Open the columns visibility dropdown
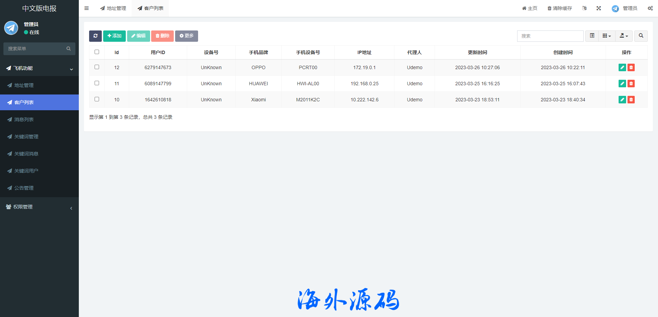The width and height of the screenshot is (658, 317). point(607,36)
